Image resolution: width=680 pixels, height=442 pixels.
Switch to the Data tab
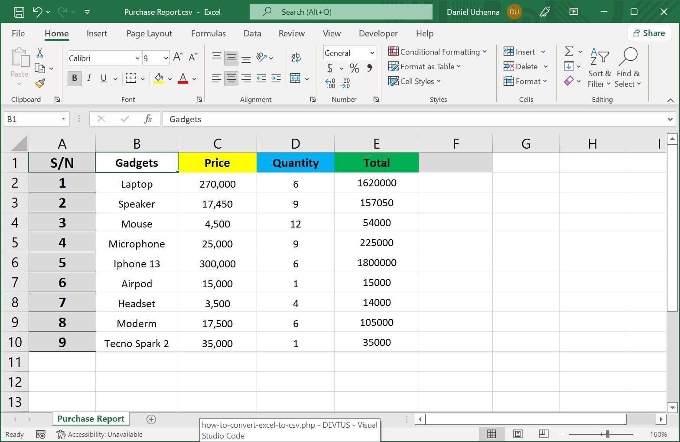click(252, 33)
